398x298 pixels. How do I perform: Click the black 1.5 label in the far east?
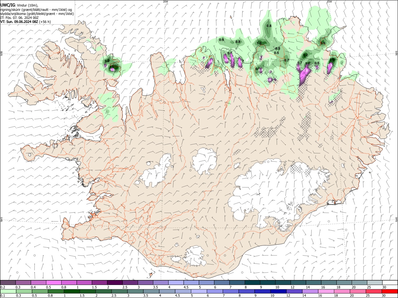coord(332,60)
